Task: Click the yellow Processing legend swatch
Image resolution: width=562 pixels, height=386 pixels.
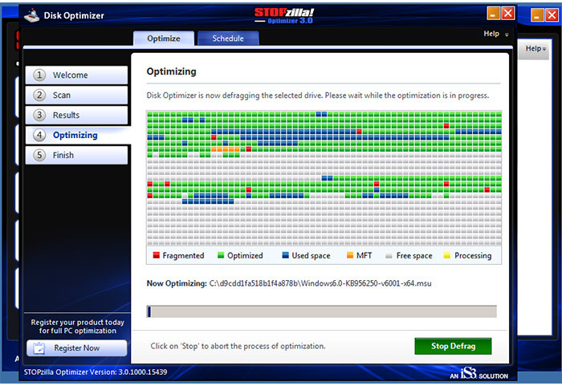Action: point(447,255)
